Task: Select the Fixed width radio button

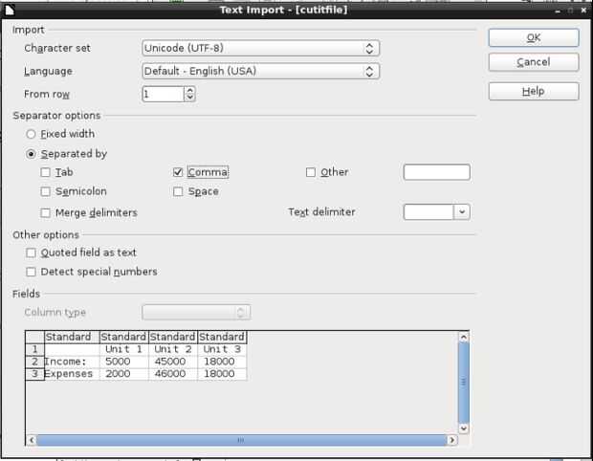Action: [31, 134]
